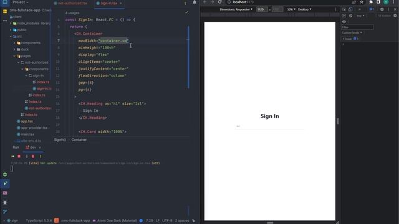Open the top context dropdown in console
Screen dimensions: 399x224
point(360,16)
